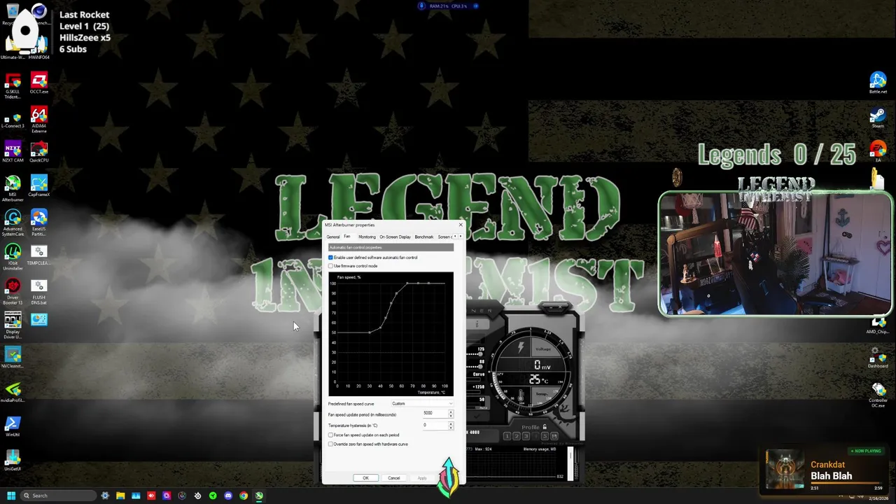The height and width of the screenshot is (504, 896).
Task: Open the QuickCPU desktop icon
Action: coord(39,151)
